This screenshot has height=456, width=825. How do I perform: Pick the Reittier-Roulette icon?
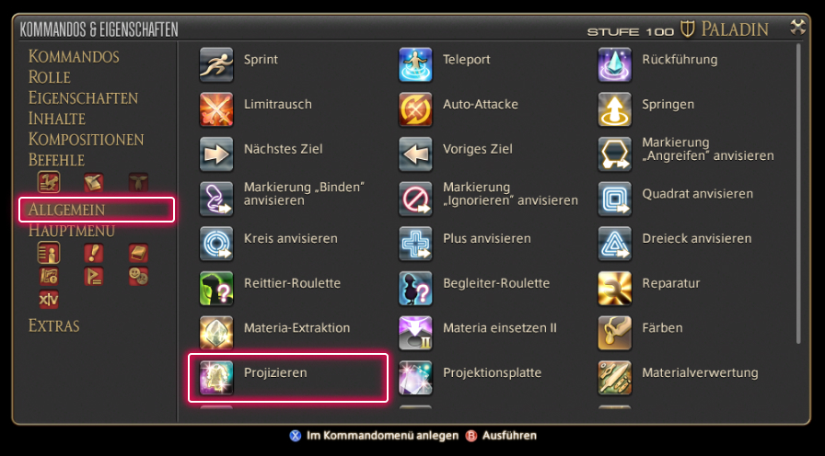pos(216,289)
